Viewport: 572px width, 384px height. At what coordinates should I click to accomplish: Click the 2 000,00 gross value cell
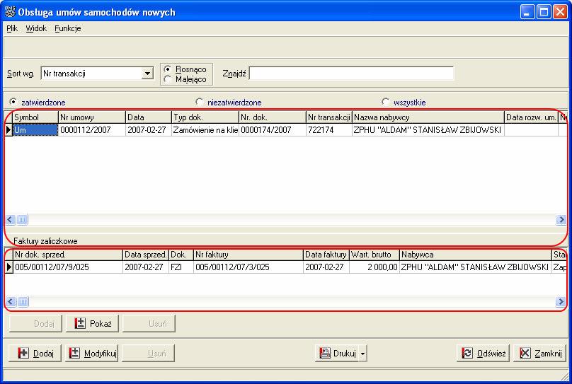(x=374, y=267)
